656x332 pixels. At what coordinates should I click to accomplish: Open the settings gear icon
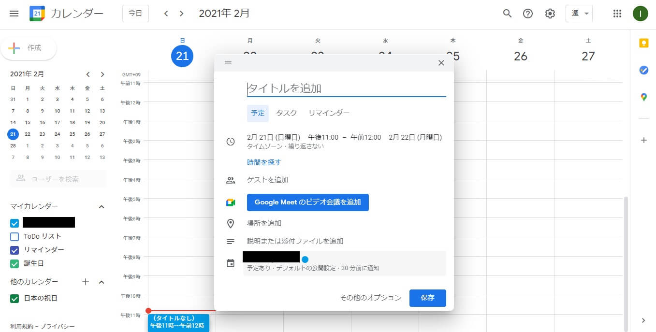(550, 14)
